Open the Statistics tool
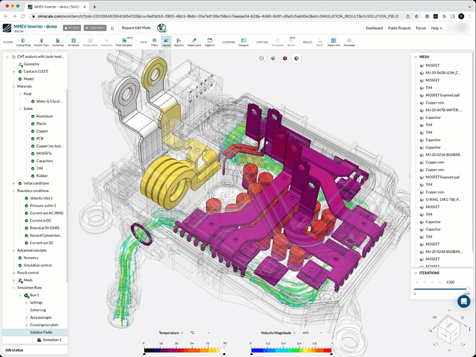The image size is (476, 357). pyautogui.click(x=179, y=42)
